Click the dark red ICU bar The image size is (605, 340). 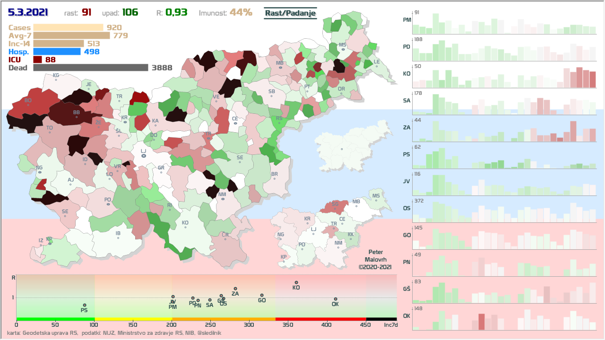38,59
